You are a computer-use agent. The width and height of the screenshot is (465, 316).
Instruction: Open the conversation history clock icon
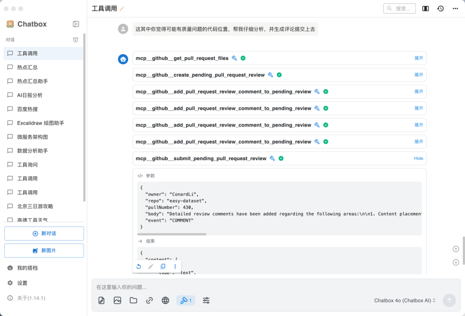[x=440, y=9]
